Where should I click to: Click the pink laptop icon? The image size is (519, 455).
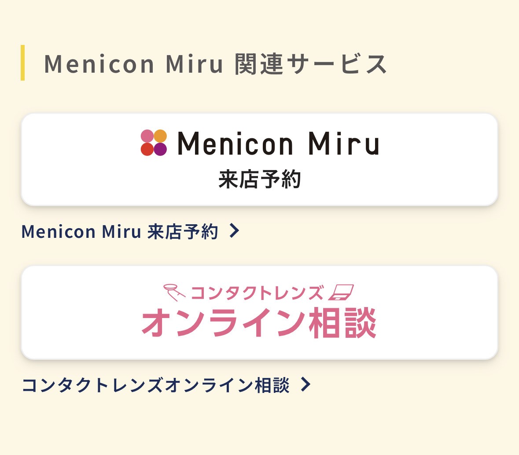tap(341, 292)
